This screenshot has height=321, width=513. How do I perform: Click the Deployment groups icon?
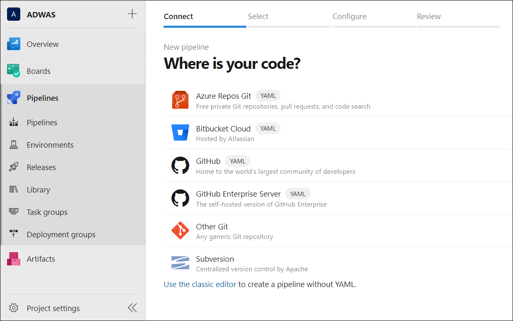[14, 234]
